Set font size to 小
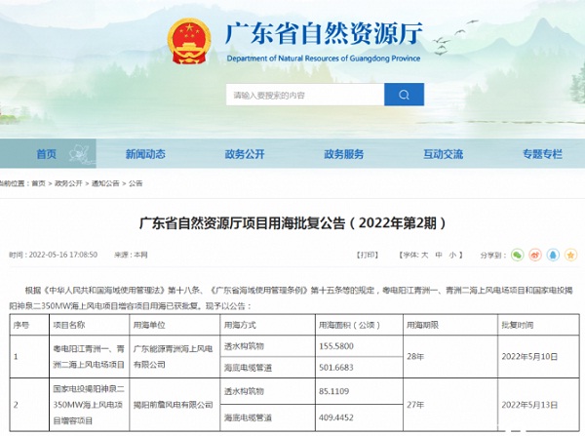The image size is (585, 436). point(452,255)
